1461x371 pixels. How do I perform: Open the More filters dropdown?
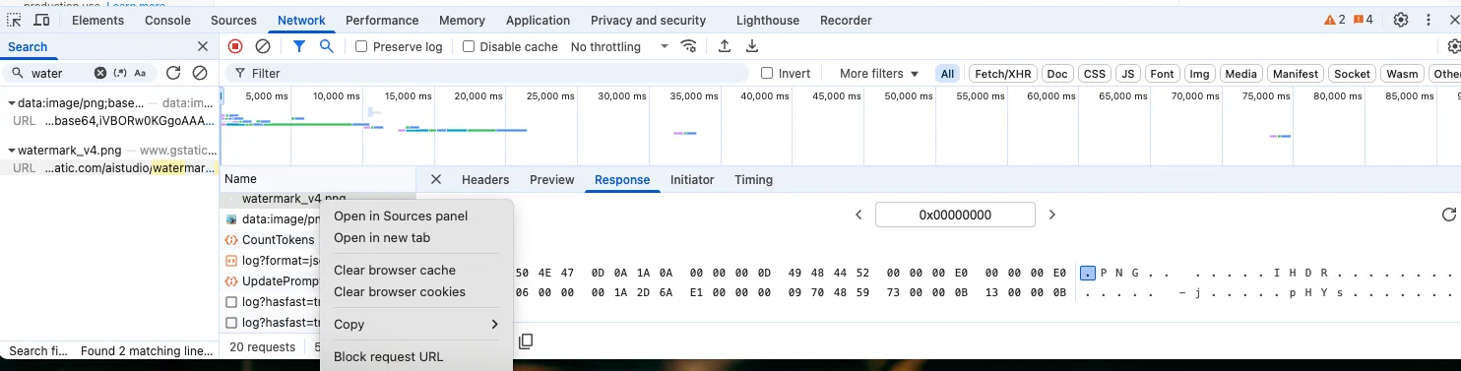pos(879,73)
